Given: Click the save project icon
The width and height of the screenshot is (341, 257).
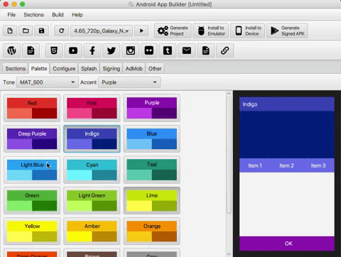Looking at the screenshot, I should (42, 31).
